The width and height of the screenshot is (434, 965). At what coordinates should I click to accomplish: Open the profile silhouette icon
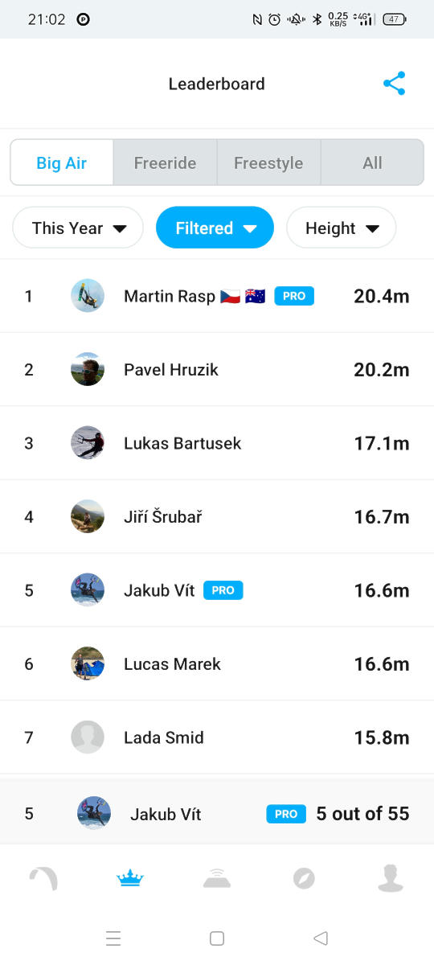pos(391,878)
